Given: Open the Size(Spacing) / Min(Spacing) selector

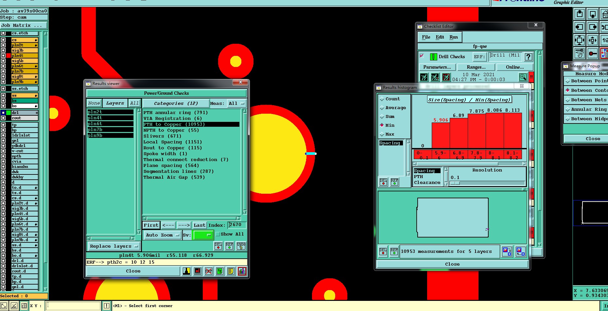Looking at the screenshot, I should coord(469,100).
